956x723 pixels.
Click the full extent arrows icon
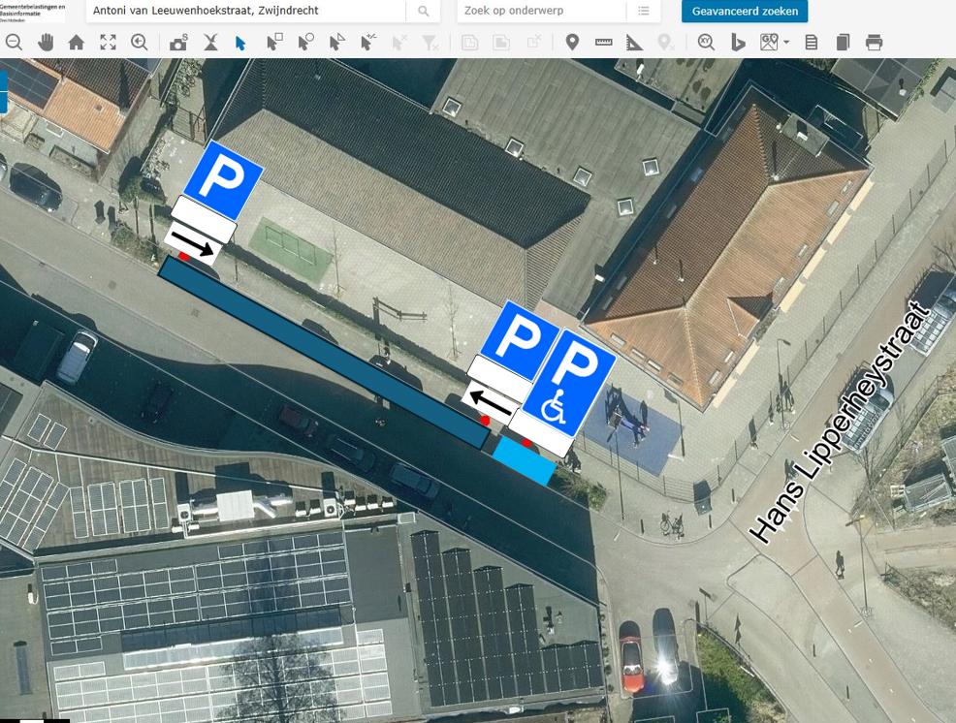(x=108, y=43)
